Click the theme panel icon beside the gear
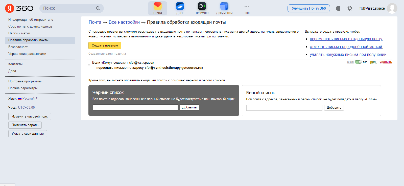Viewport: 404px width, 186px height. (x=339, y=8)
